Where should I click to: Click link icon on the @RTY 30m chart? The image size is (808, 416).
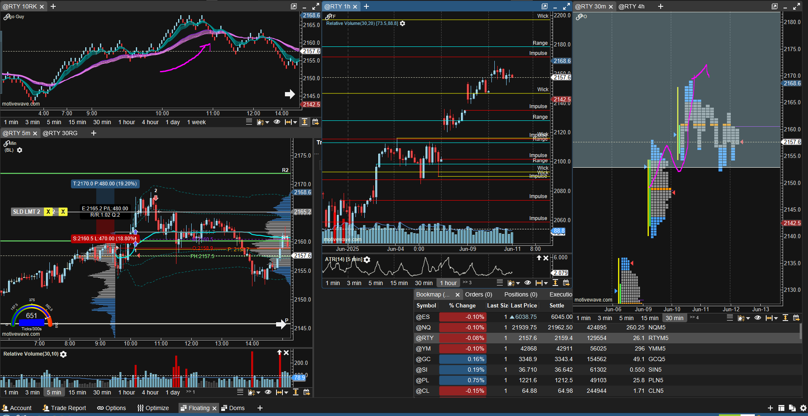coord(580,17)
